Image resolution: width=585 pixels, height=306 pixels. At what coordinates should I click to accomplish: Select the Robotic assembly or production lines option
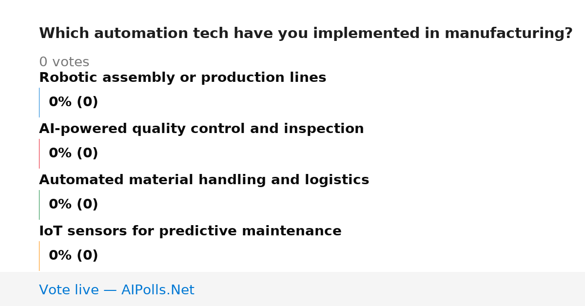[183, 78]
